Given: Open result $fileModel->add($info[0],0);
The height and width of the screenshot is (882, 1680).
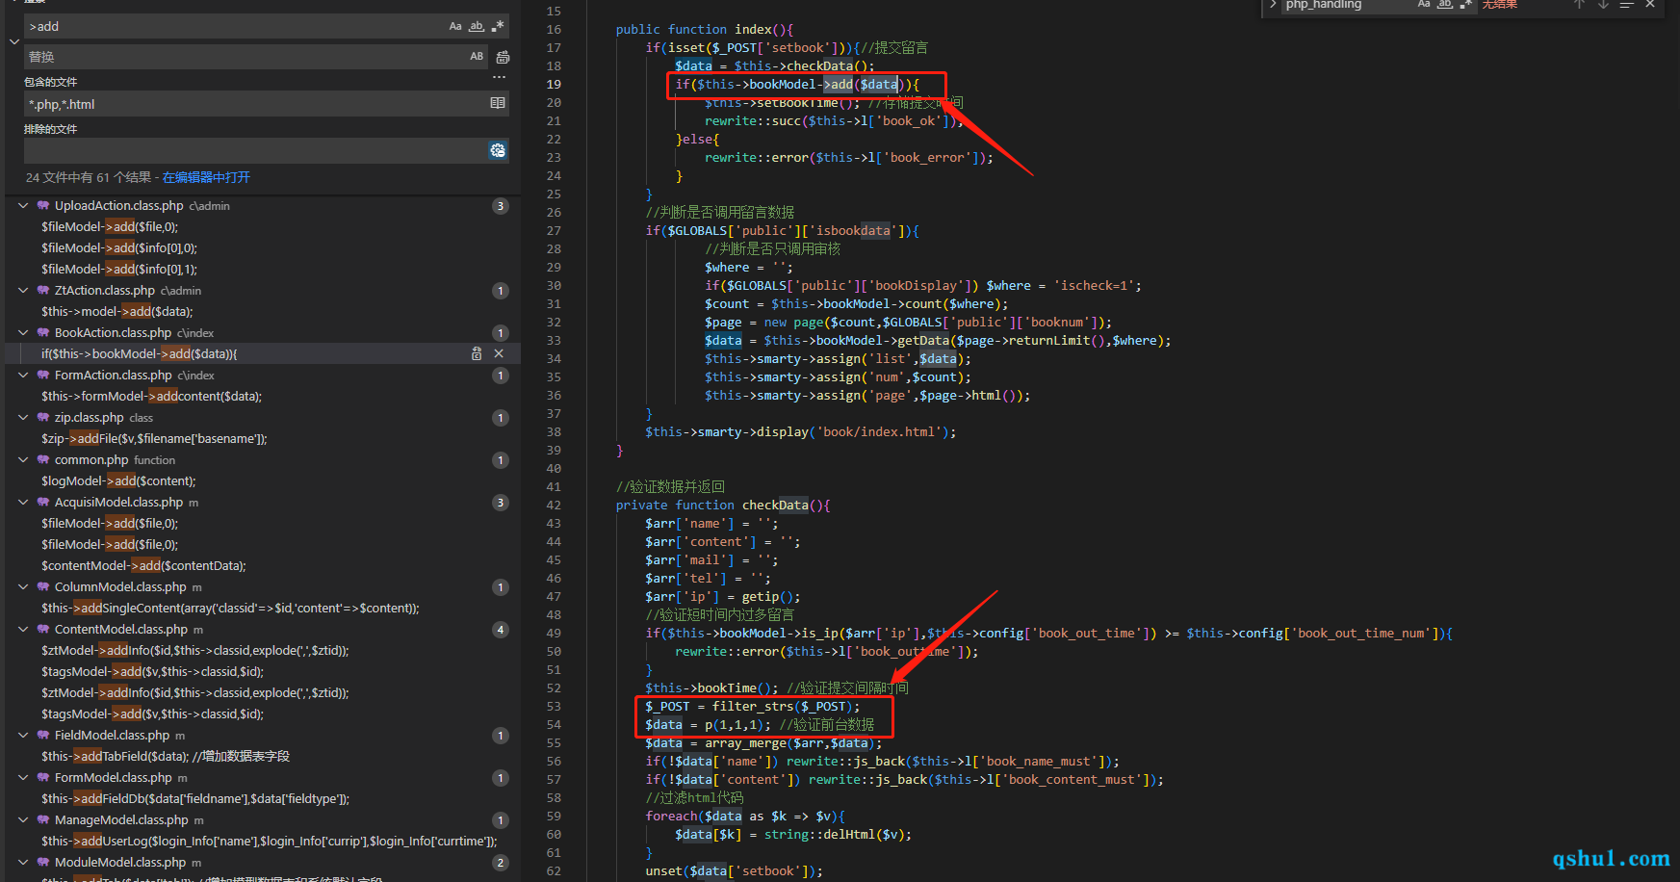Looking at the screenshot, I should (119, 248).
